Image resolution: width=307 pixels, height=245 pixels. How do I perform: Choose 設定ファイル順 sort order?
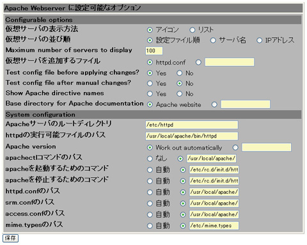click(x=150, y=40)
